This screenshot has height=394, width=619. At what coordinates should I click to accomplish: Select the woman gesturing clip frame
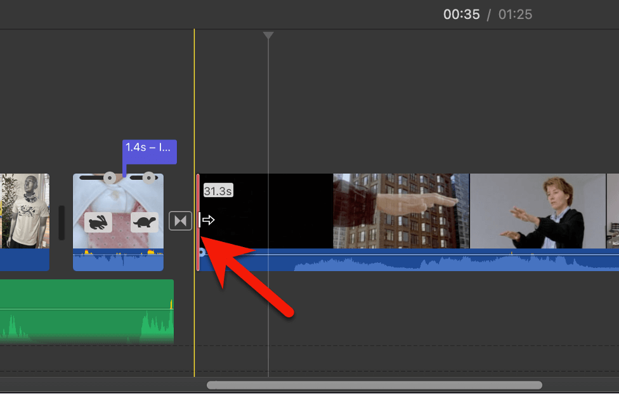click(538, 211)
